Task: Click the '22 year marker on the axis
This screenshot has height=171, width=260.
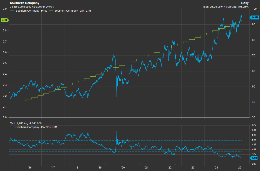Action: 170,168
